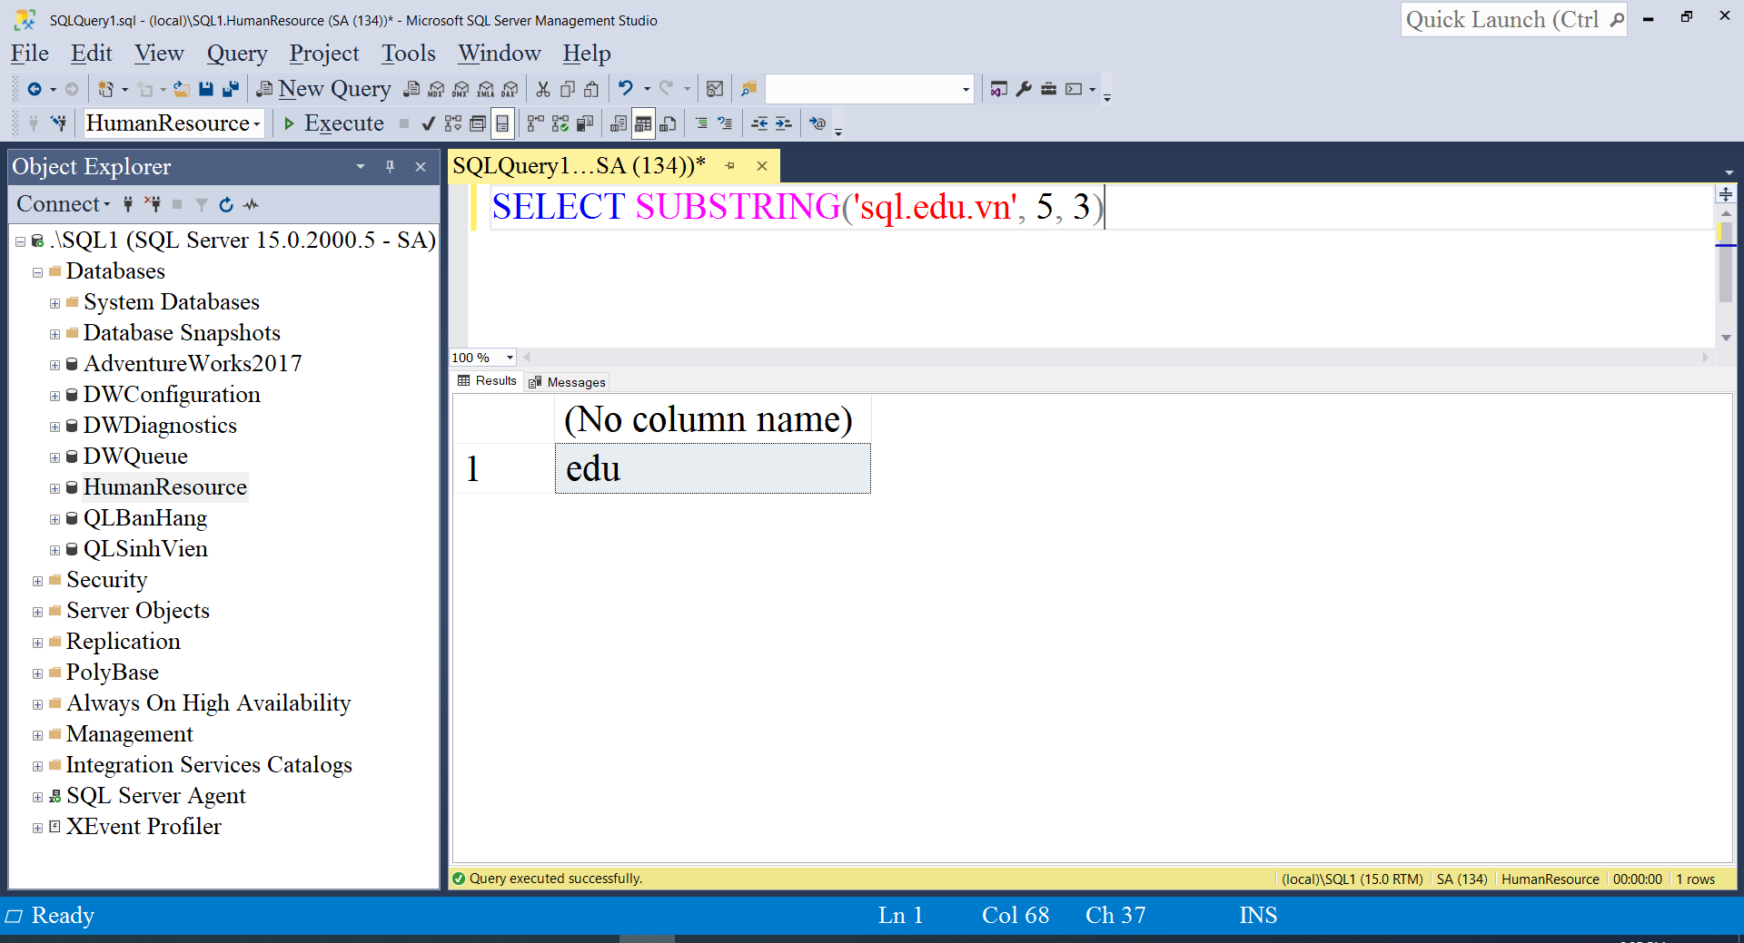Toggle Results to Grid output mode
This screenshot has height=943, width=1744.
(643, 123)
